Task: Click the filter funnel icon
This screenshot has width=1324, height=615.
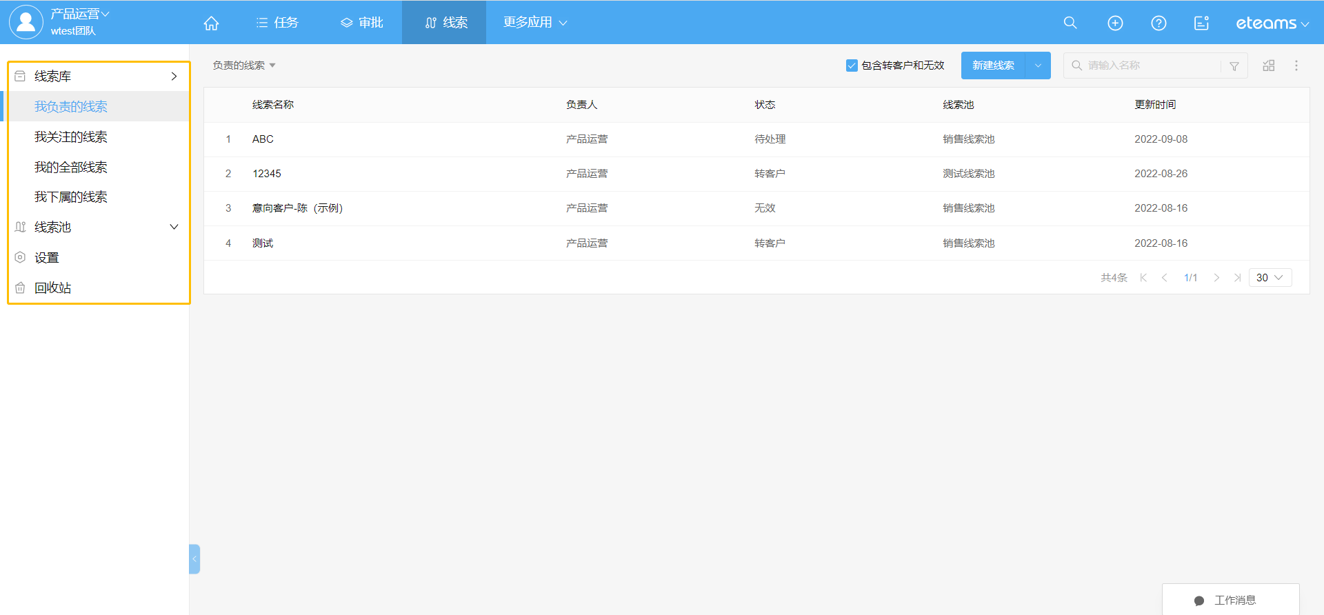Action: (1234, 66)
